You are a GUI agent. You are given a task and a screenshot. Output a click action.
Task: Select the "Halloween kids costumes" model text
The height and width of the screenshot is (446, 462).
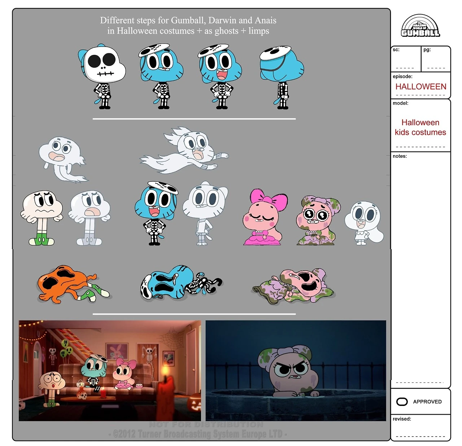[420, 127]
